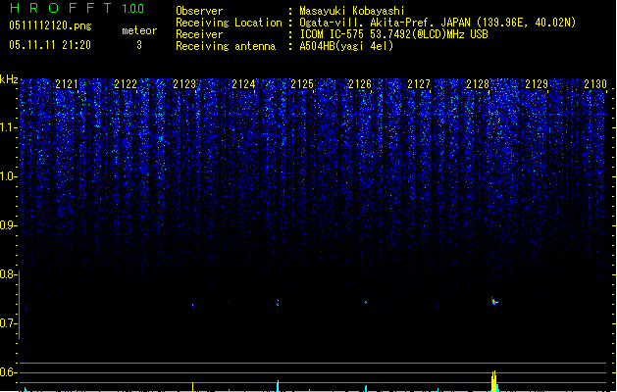Click the 1.0 kHz axis label
Viewport: 617px width, 392px height.
coord(8,176)
